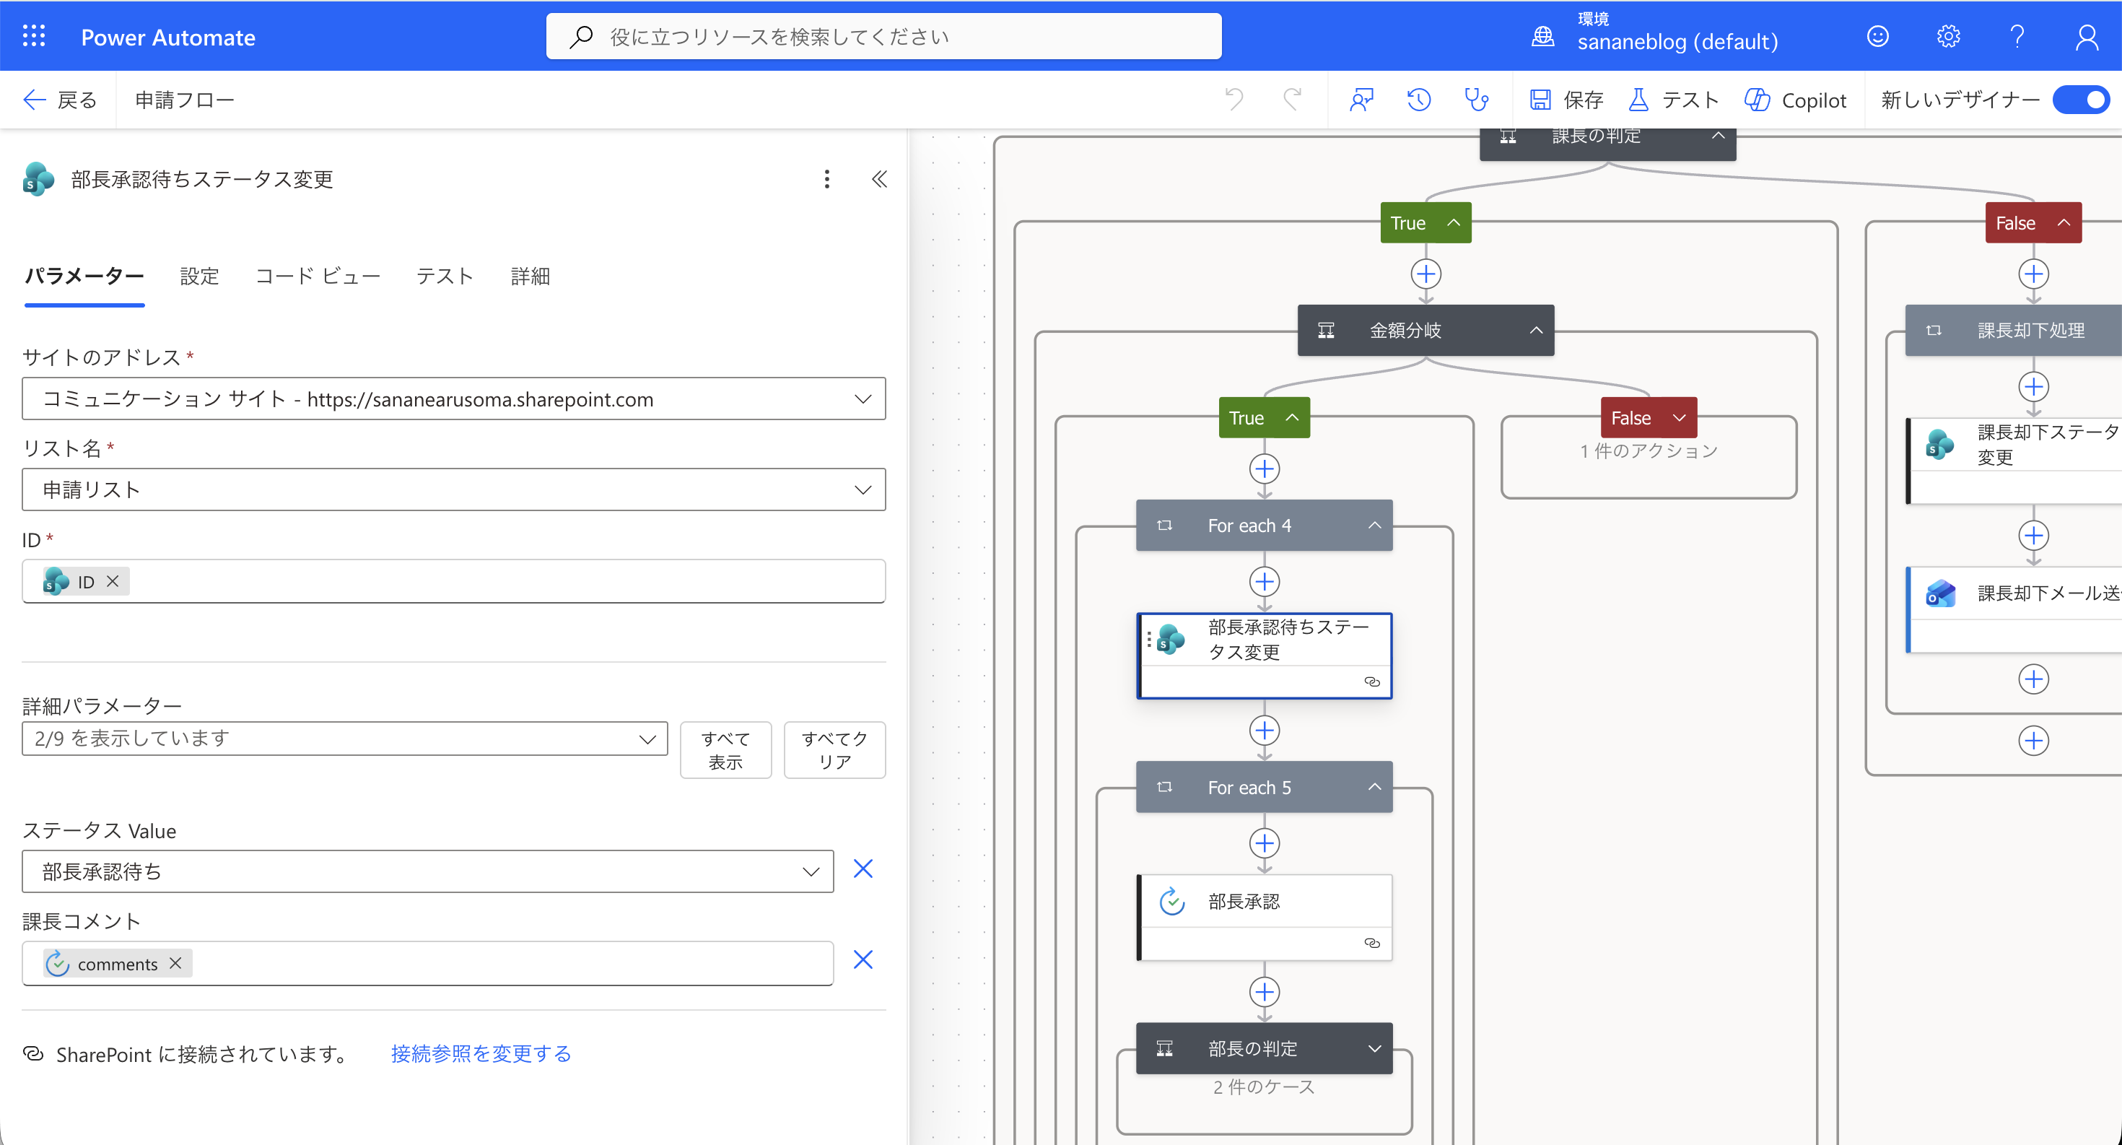The height and width of the screenshot is (1145, 2122).
Task: Add action below 部長承認 card
Action: pos(1265,992)
